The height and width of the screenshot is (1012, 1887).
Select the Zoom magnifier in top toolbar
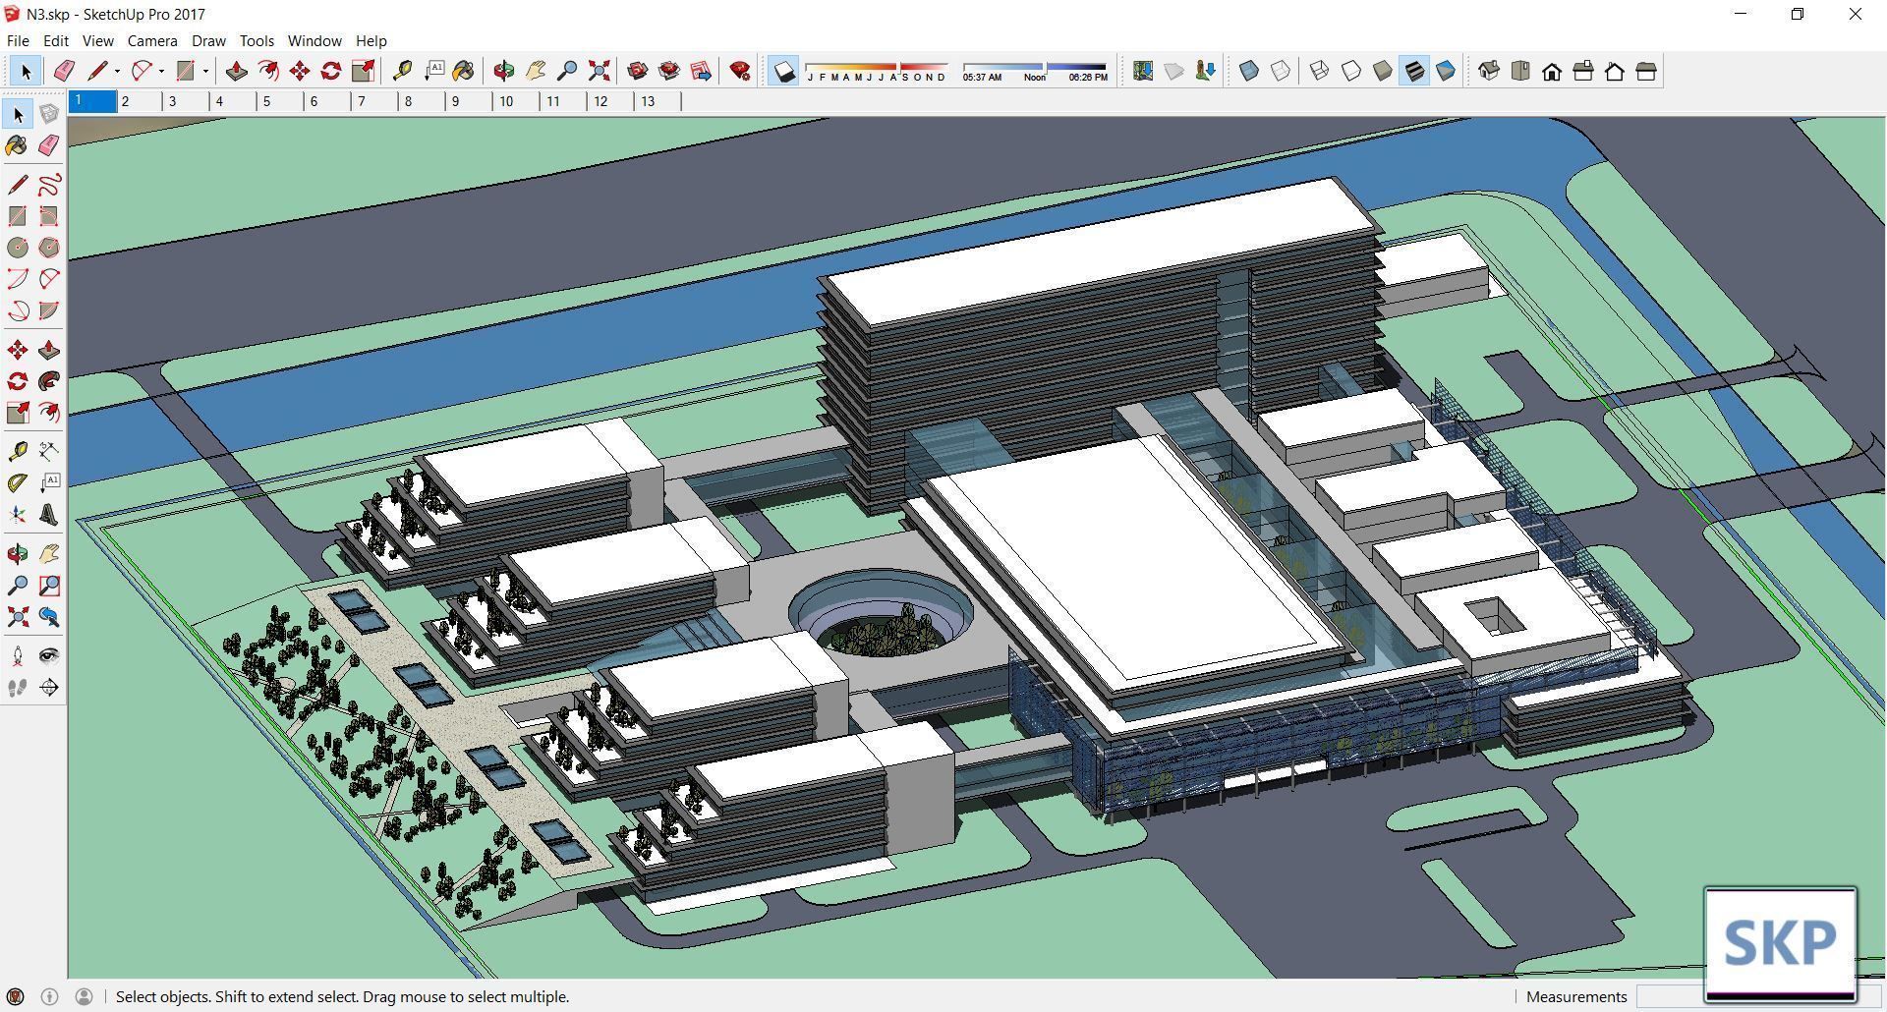[x=567, y=71]
